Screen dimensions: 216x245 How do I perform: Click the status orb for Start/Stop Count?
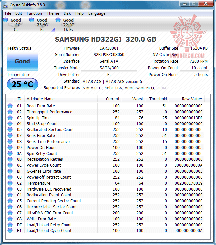tap(10, 123)
